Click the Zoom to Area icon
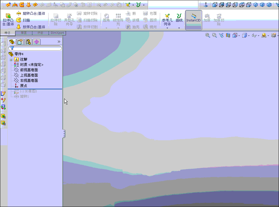Viewport: 279px width, 207px height. point(215,35)
